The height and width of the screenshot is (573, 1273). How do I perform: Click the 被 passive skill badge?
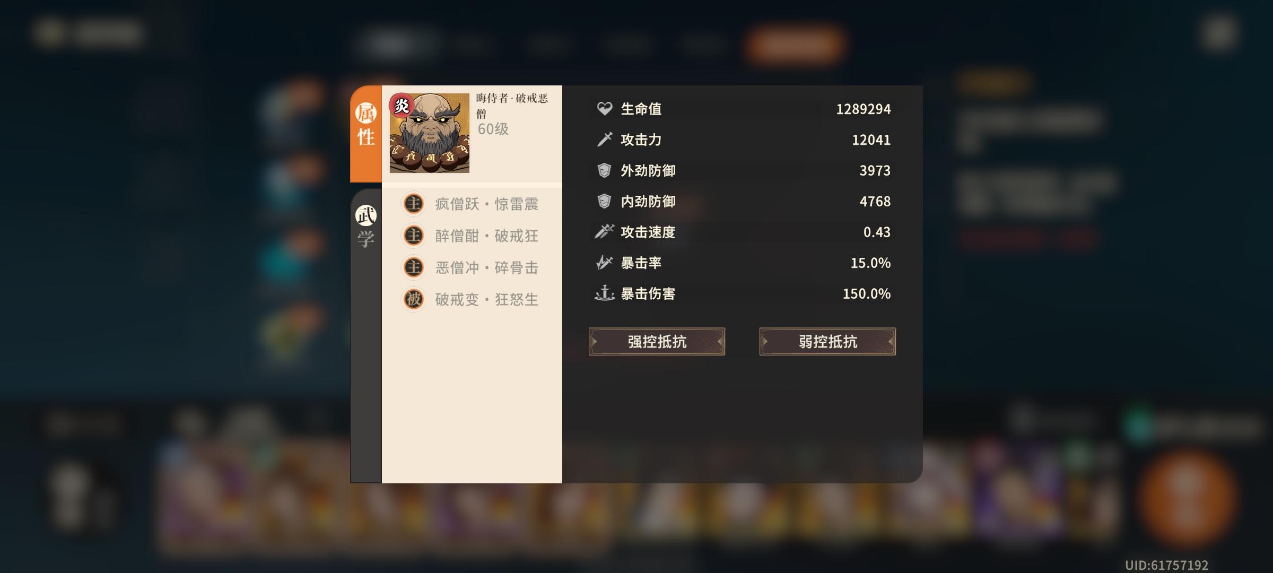[414, 299]
